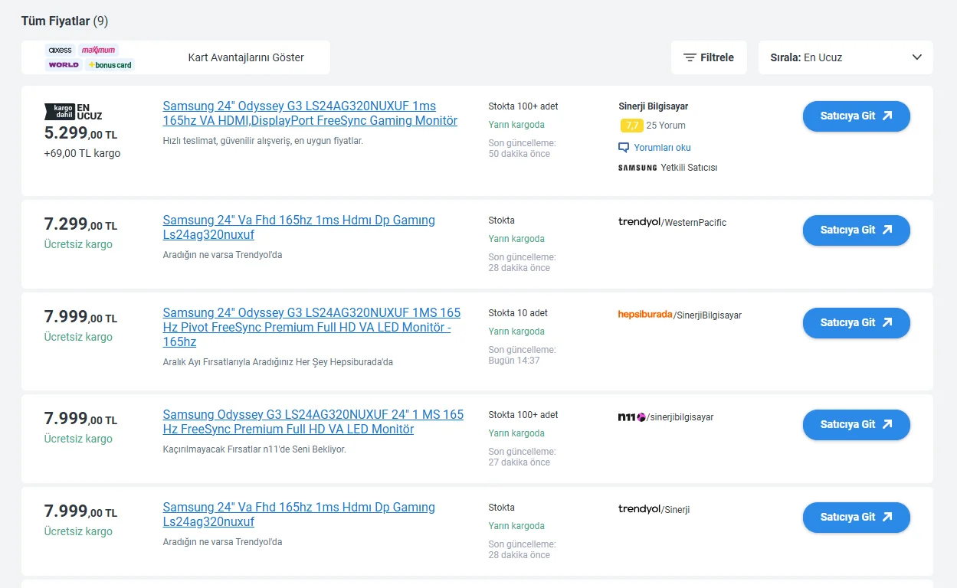This screenshot has height=588, width=957.
Task: Click the speech bubble icon near Yorumları oku
Action: pos(624,148)
